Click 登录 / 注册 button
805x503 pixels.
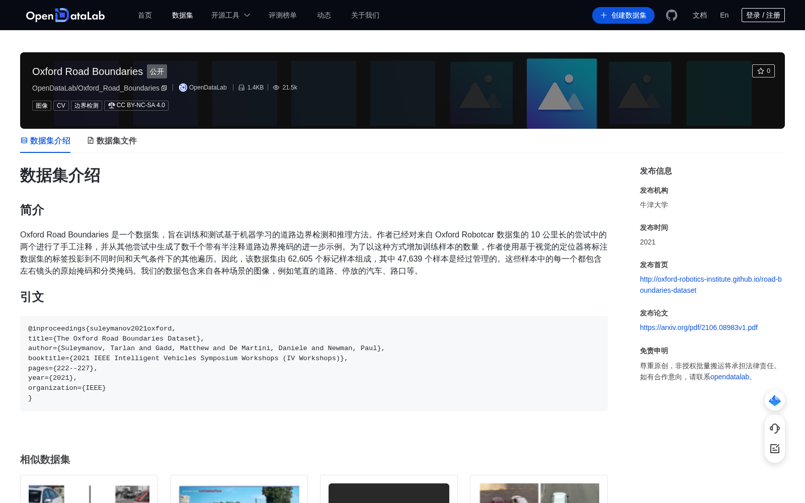click(763, 15)
